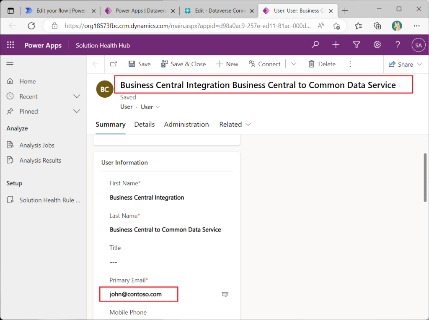Click the form vertical scrollbar
This screenshot has height=320, width=429.
(x=425, y=177)
